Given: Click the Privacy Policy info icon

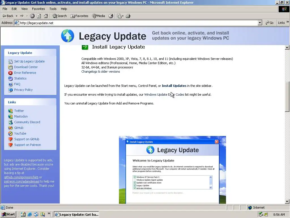Looking at the screenshot, I should click(x=10, y=90).
